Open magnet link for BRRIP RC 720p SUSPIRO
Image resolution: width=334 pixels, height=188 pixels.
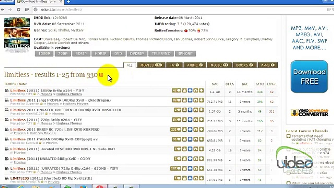(x=196, y=130)
